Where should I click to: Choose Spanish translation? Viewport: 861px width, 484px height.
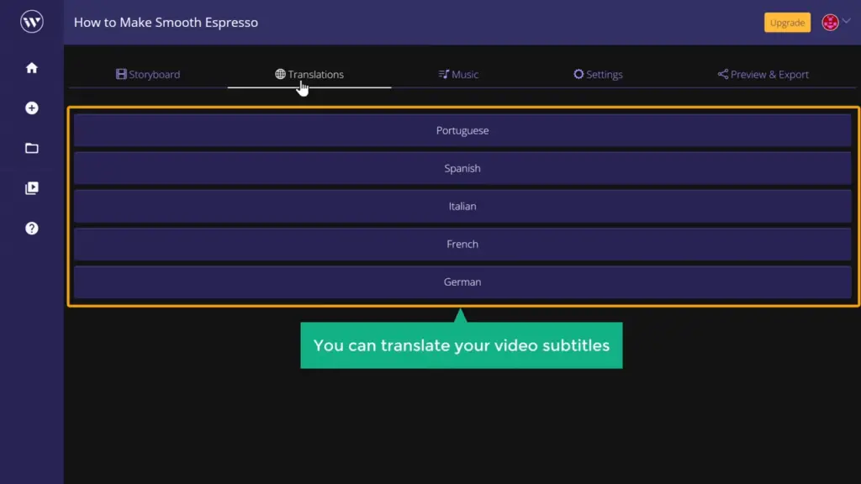462,168
